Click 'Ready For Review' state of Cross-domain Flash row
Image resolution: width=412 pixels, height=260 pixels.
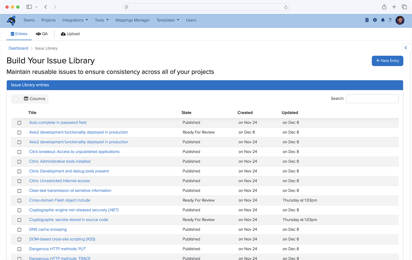click(x=198, y=200)
